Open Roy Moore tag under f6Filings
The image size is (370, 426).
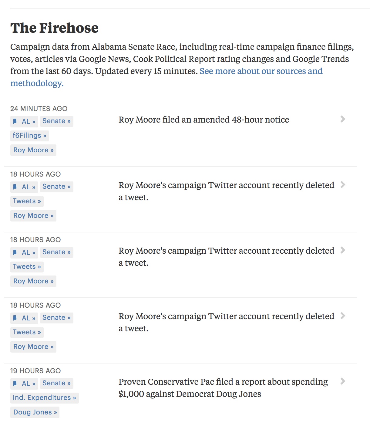pyautogui.click(x=33, y=150)
